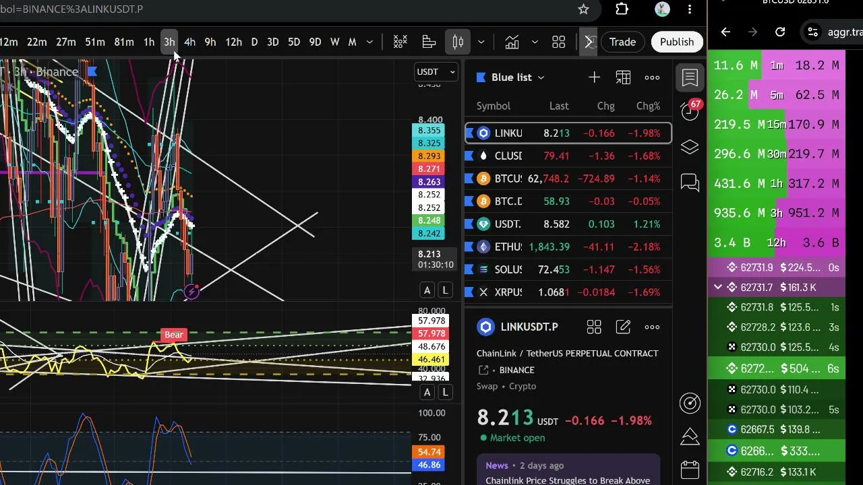Viewport: 863px width, 485px height.
Task: Click the 12h volume row in aggr
Action: (776, 243)
